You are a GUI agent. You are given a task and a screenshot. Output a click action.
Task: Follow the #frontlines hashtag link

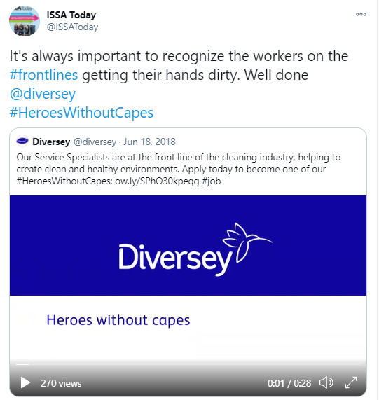[43, 75]
